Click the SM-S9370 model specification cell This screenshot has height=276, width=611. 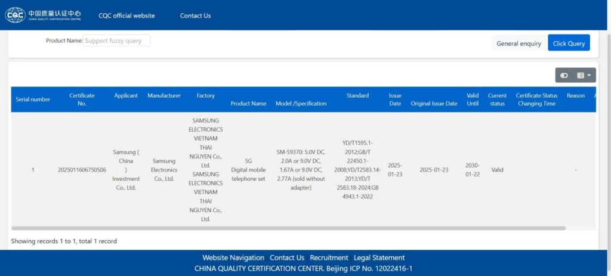pyautogui.click(x=301, y=170)
